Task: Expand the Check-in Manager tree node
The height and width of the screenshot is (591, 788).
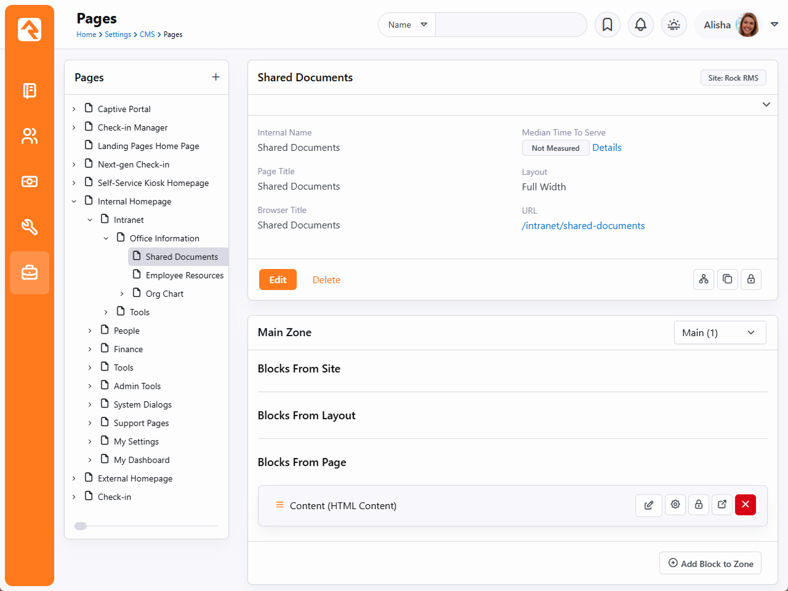Action: (x=74, y=127)
